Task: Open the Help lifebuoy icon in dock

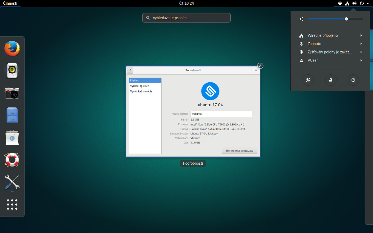Action: coord(12,160)
